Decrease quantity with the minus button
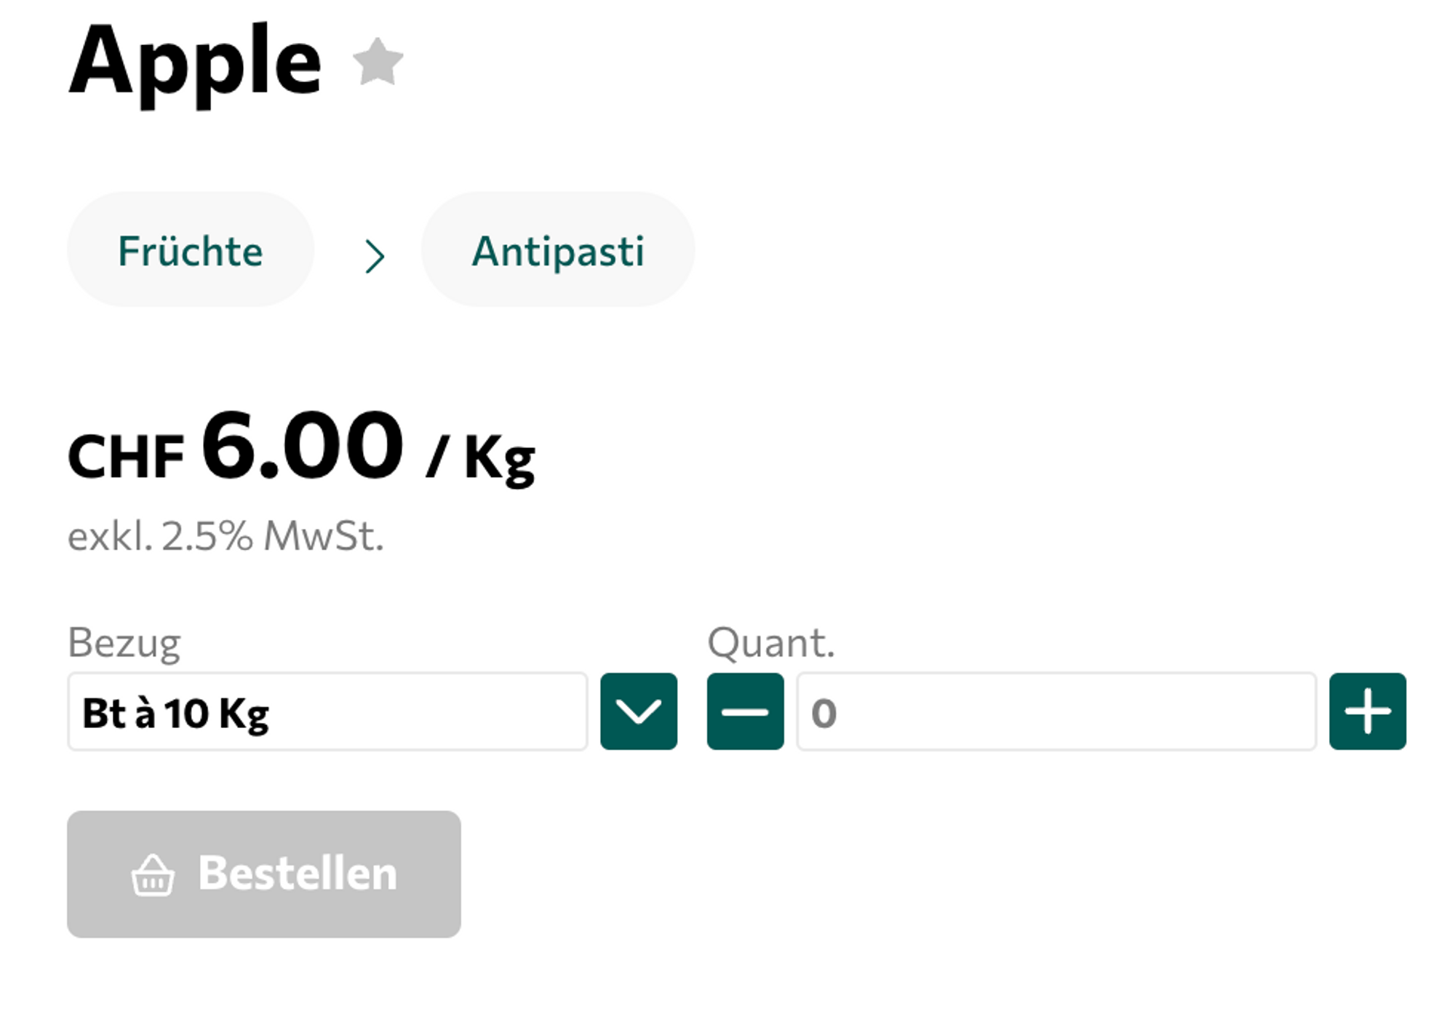Screen dimensions: 1455x1019 (745, 711)
